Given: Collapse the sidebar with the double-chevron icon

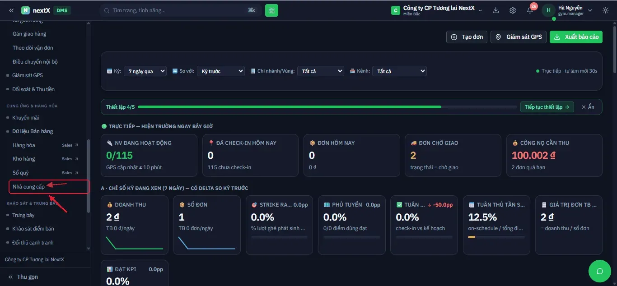Looking at the screenshot, I should click(11, 10).
